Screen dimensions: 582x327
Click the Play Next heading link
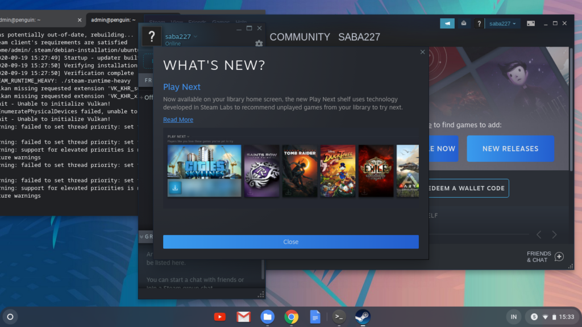[x=182, y=87]
